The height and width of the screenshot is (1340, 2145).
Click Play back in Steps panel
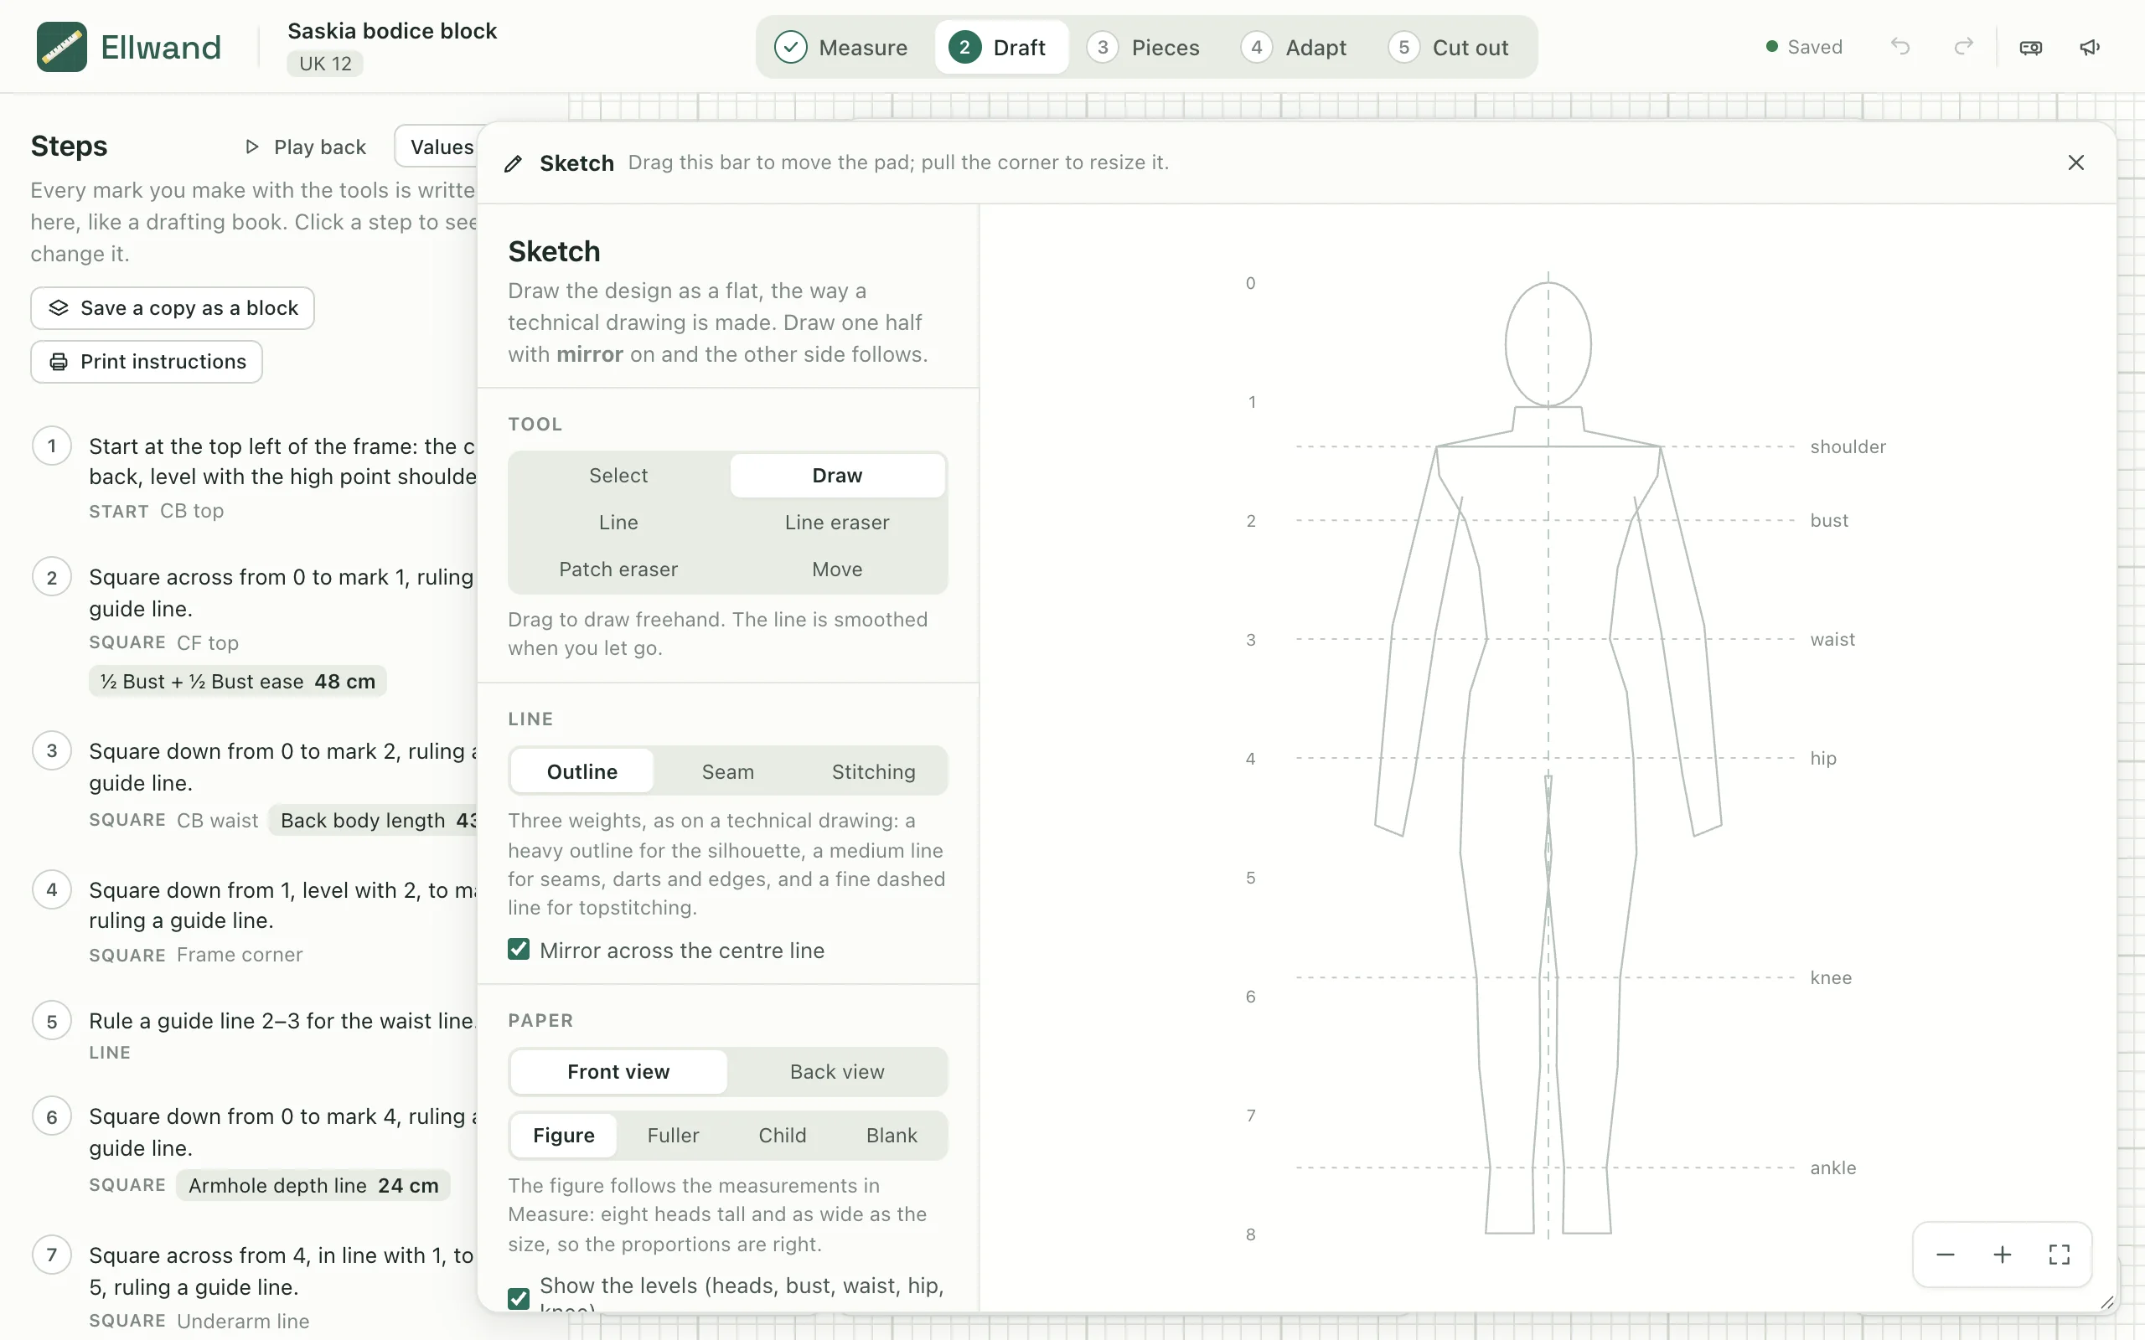click(307, 147)
